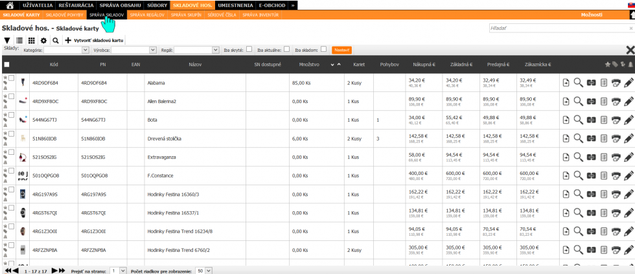Image resolution: width=635 pixels, height=274 pixels.
Task: Click printer icon for Extravaganza row
Action: coord(616,157)
